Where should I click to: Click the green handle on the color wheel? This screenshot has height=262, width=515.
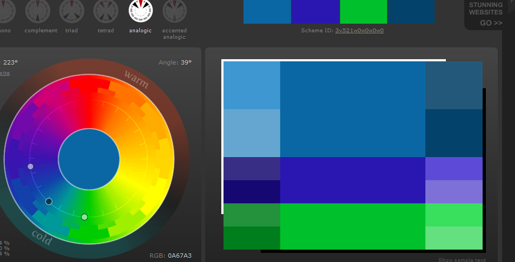[x=84, y=217]
